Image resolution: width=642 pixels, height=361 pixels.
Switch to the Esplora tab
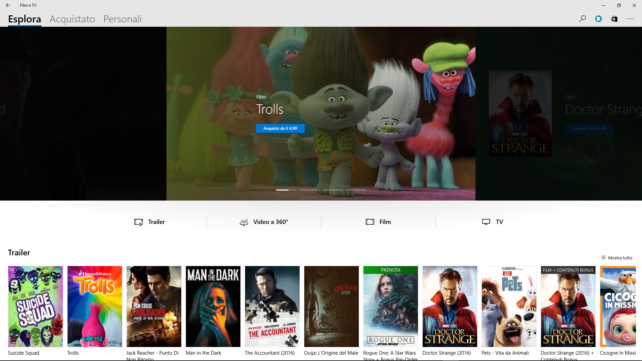(x=25, y=19)
